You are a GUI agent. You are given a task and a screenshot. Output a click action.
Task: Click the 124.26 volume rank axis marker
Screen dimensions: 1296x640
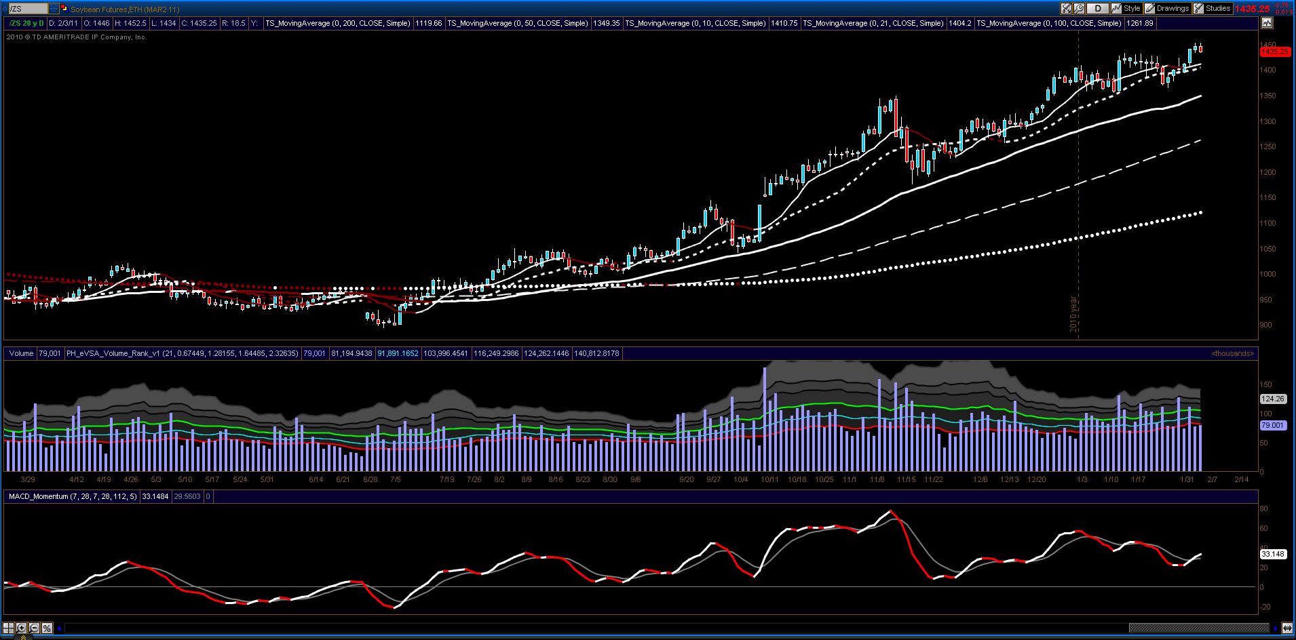click(1273, 399)
